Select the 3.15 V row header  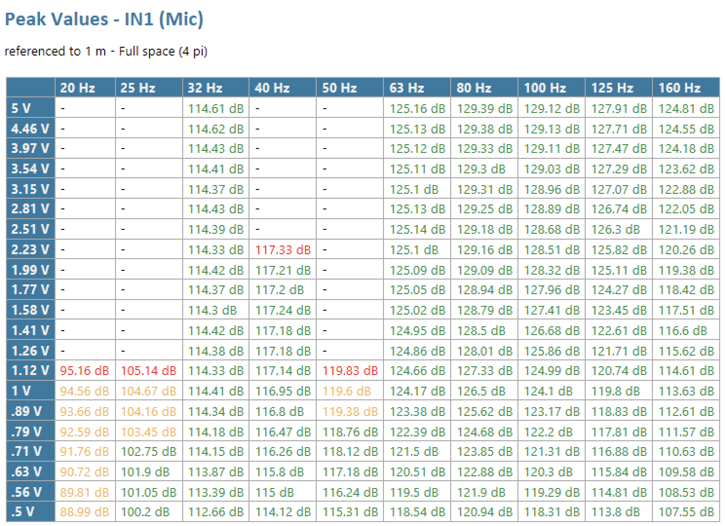coord(30,189)
